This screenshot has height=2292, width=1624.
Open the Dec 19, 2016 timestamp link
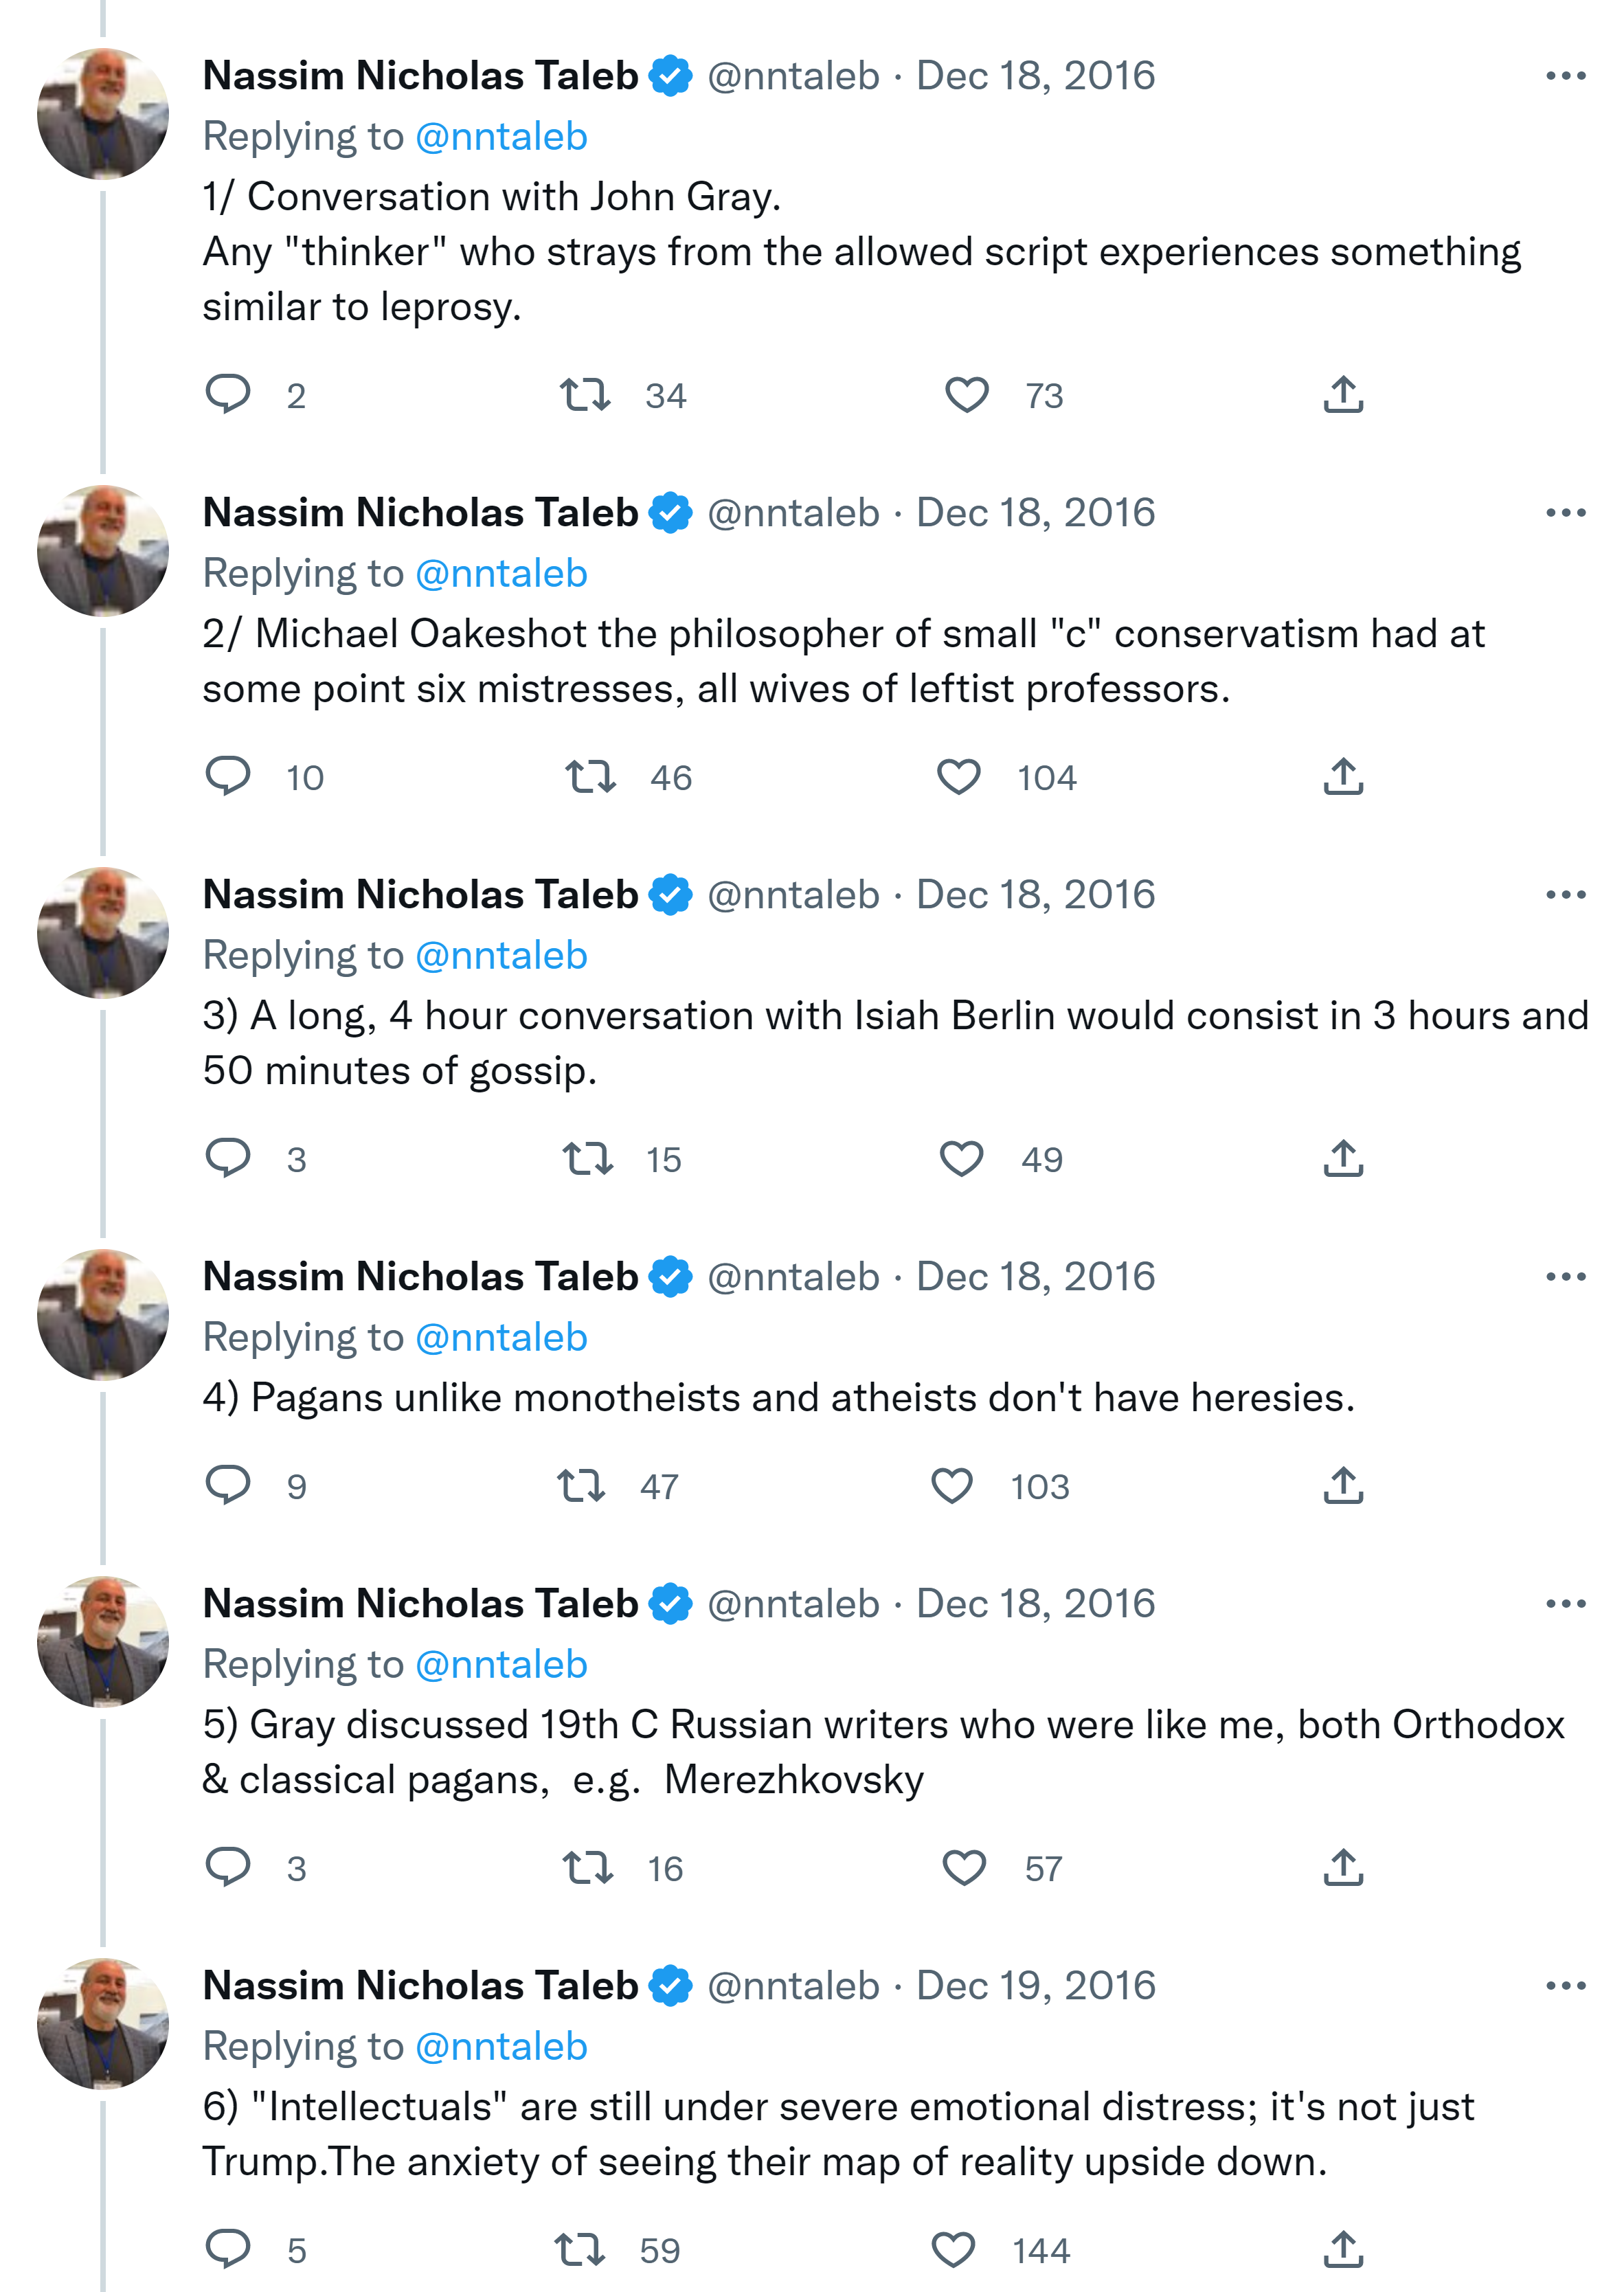pos(1035,1986)
